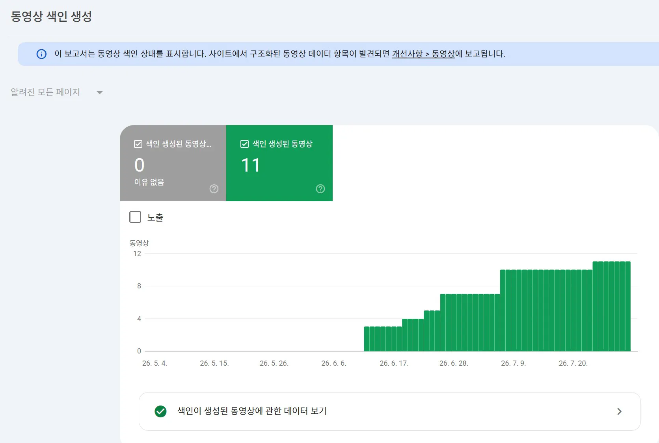Image resolution: width=659 pixels, height=443 pixels.
Task: Click the 26. 6. 6. date label
Action: click(x=333, y=363)
